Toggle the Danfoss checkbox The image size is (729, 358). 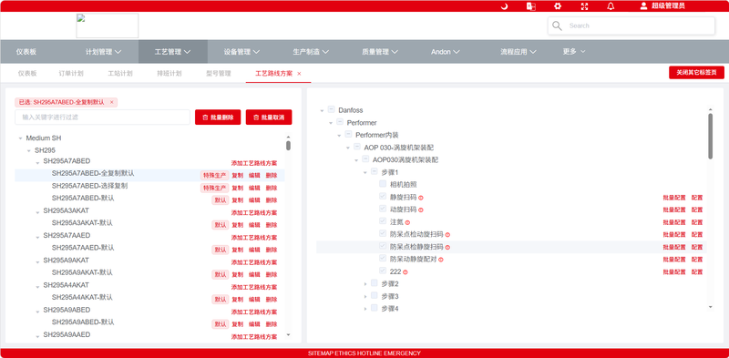click(x=331, y=109)
